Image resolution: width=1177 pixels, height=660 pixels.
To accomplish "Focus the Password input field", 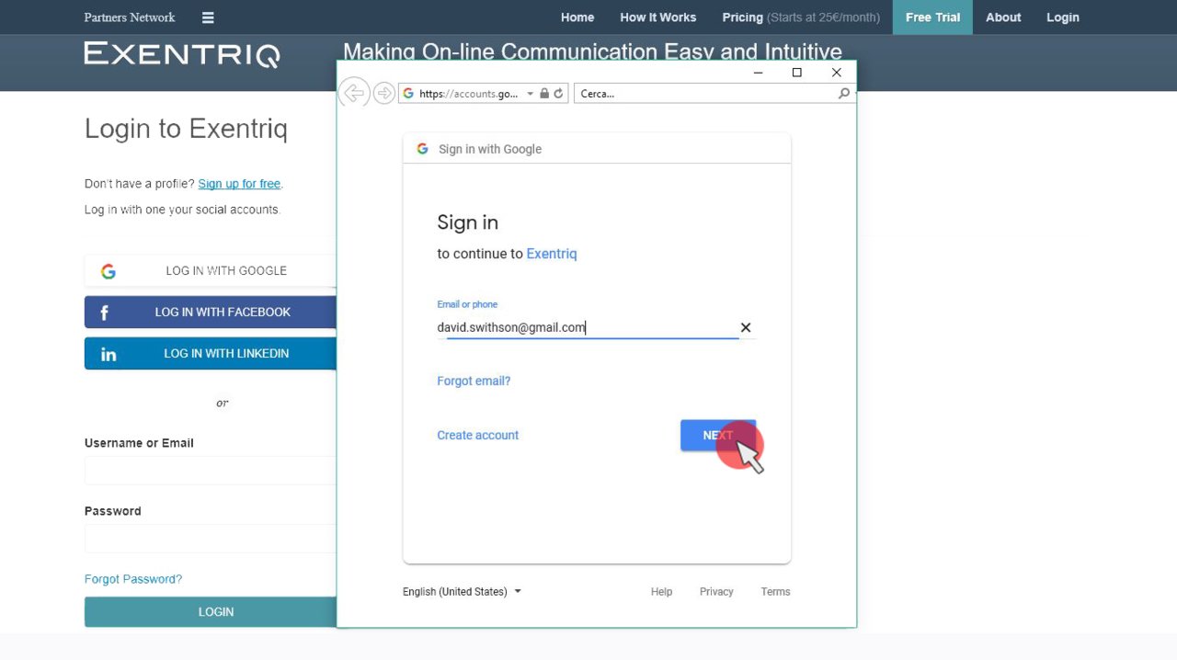I will (211, 539).
